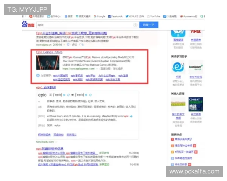The height and width of the screenshot is (181, 227).
Task: Click the search input field containing 'epic'
Action: (x=83, y=25)
